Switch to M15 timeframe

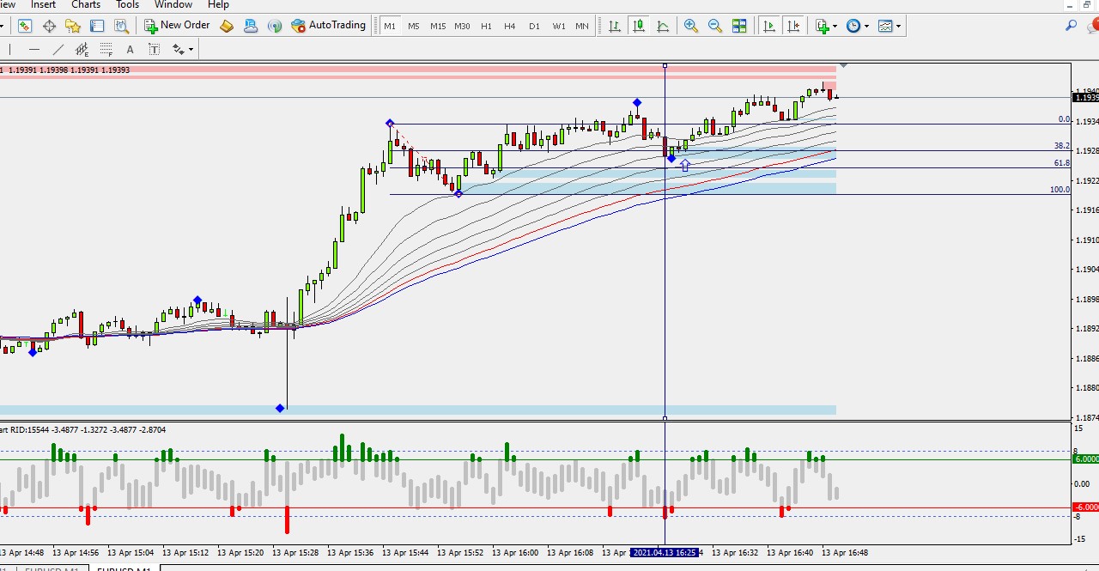click(438, 26)
